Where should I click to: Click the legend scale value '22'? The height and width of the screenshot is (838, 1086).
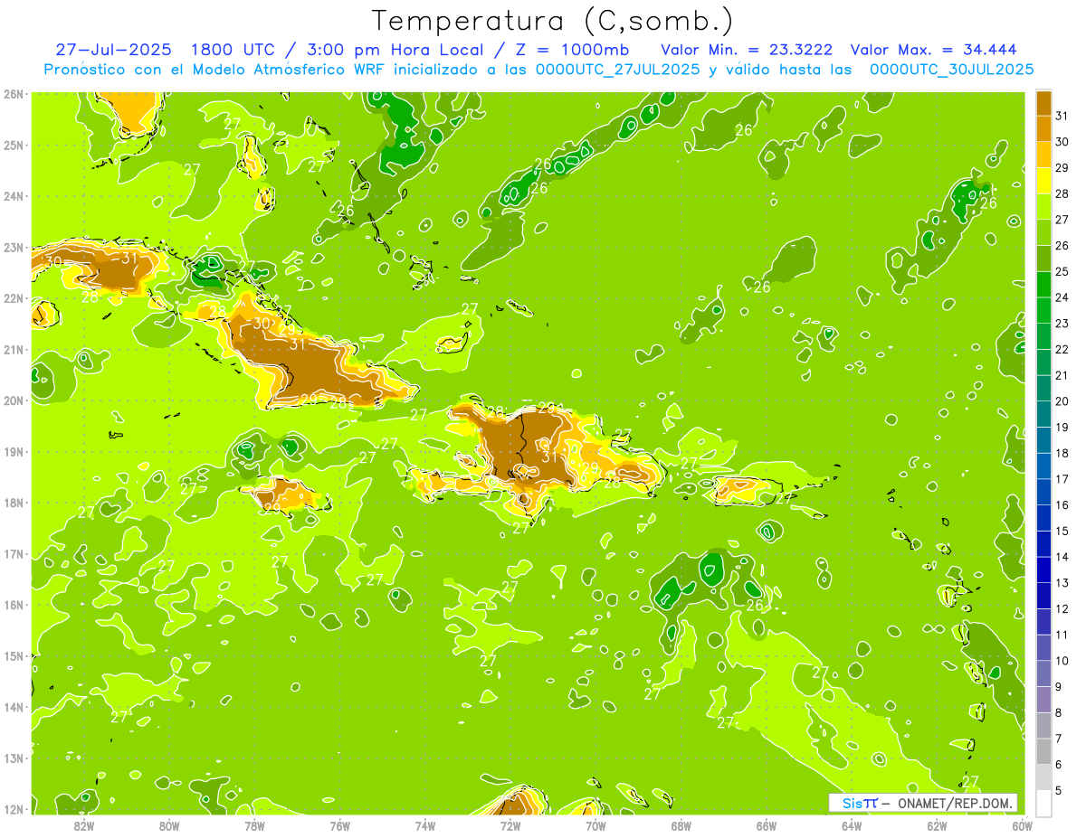pyautogui.click(x=1062, y=349)
